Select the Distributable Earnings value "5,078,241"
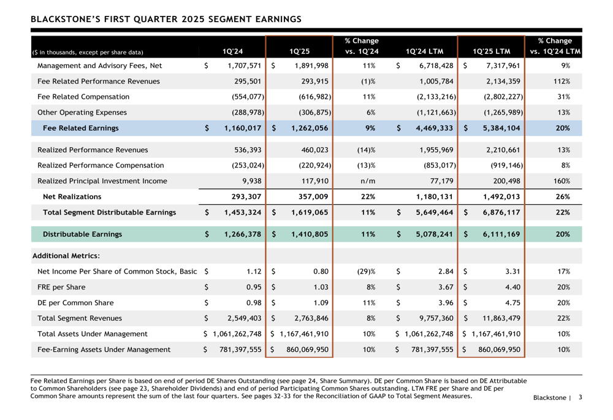 (435, 234)
